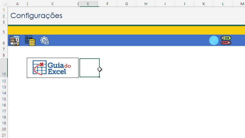Viewport: 245px width, 138px height.
Task: Select column G header
Action: 126,4
